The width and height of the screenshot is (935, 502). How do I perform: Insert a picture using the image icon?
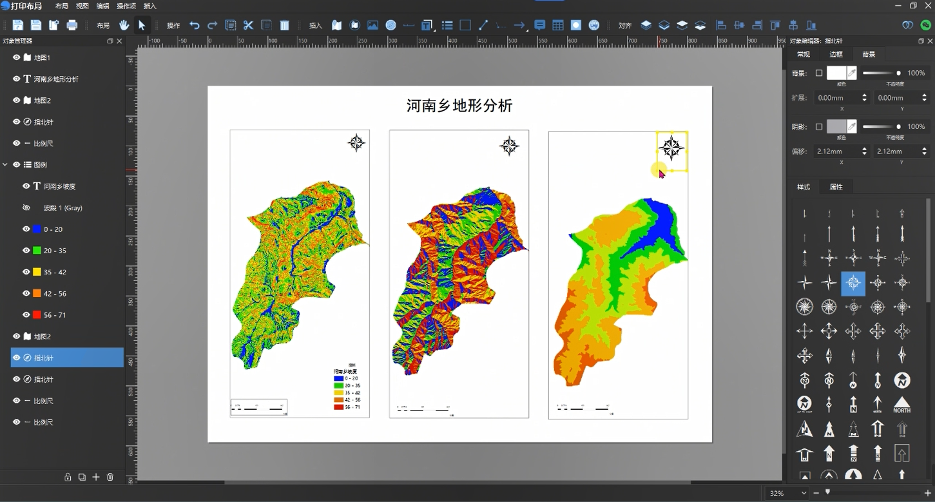[x=372, y=25]
